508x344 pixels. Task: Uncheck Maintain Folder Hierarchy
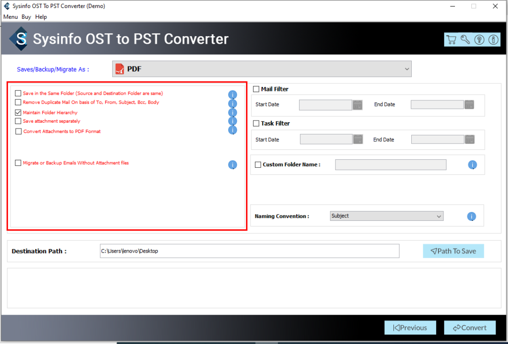tap(18, 113)
